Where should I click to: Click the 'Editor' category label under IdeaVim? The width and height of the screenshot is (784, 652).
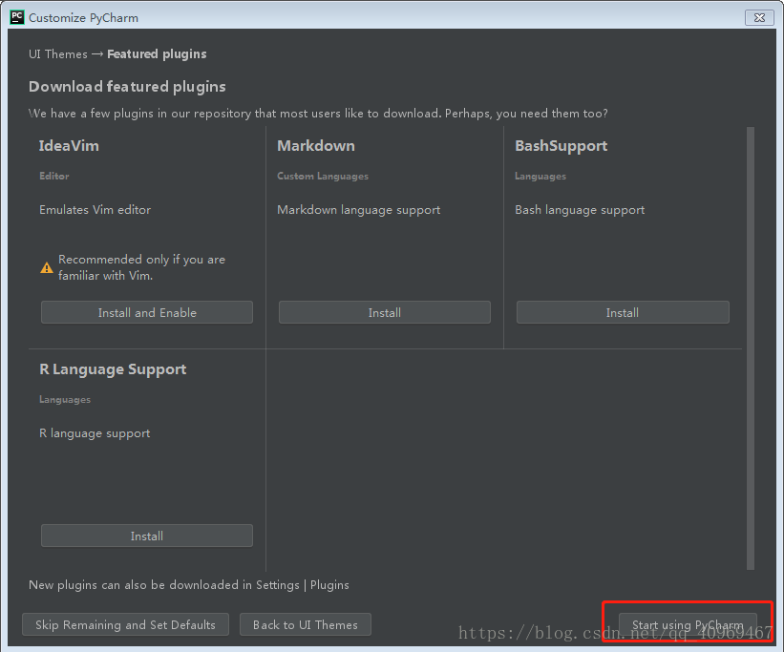(54, 176)
